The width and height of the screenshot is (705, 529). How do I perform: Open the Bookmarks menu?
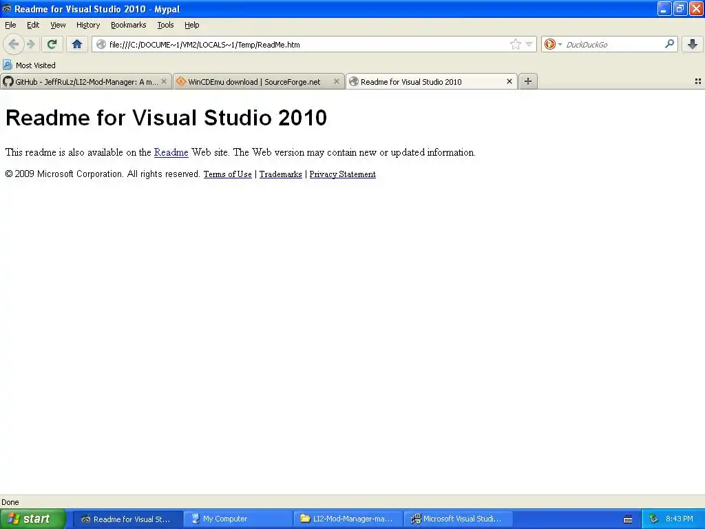click(x=129, y=25)
